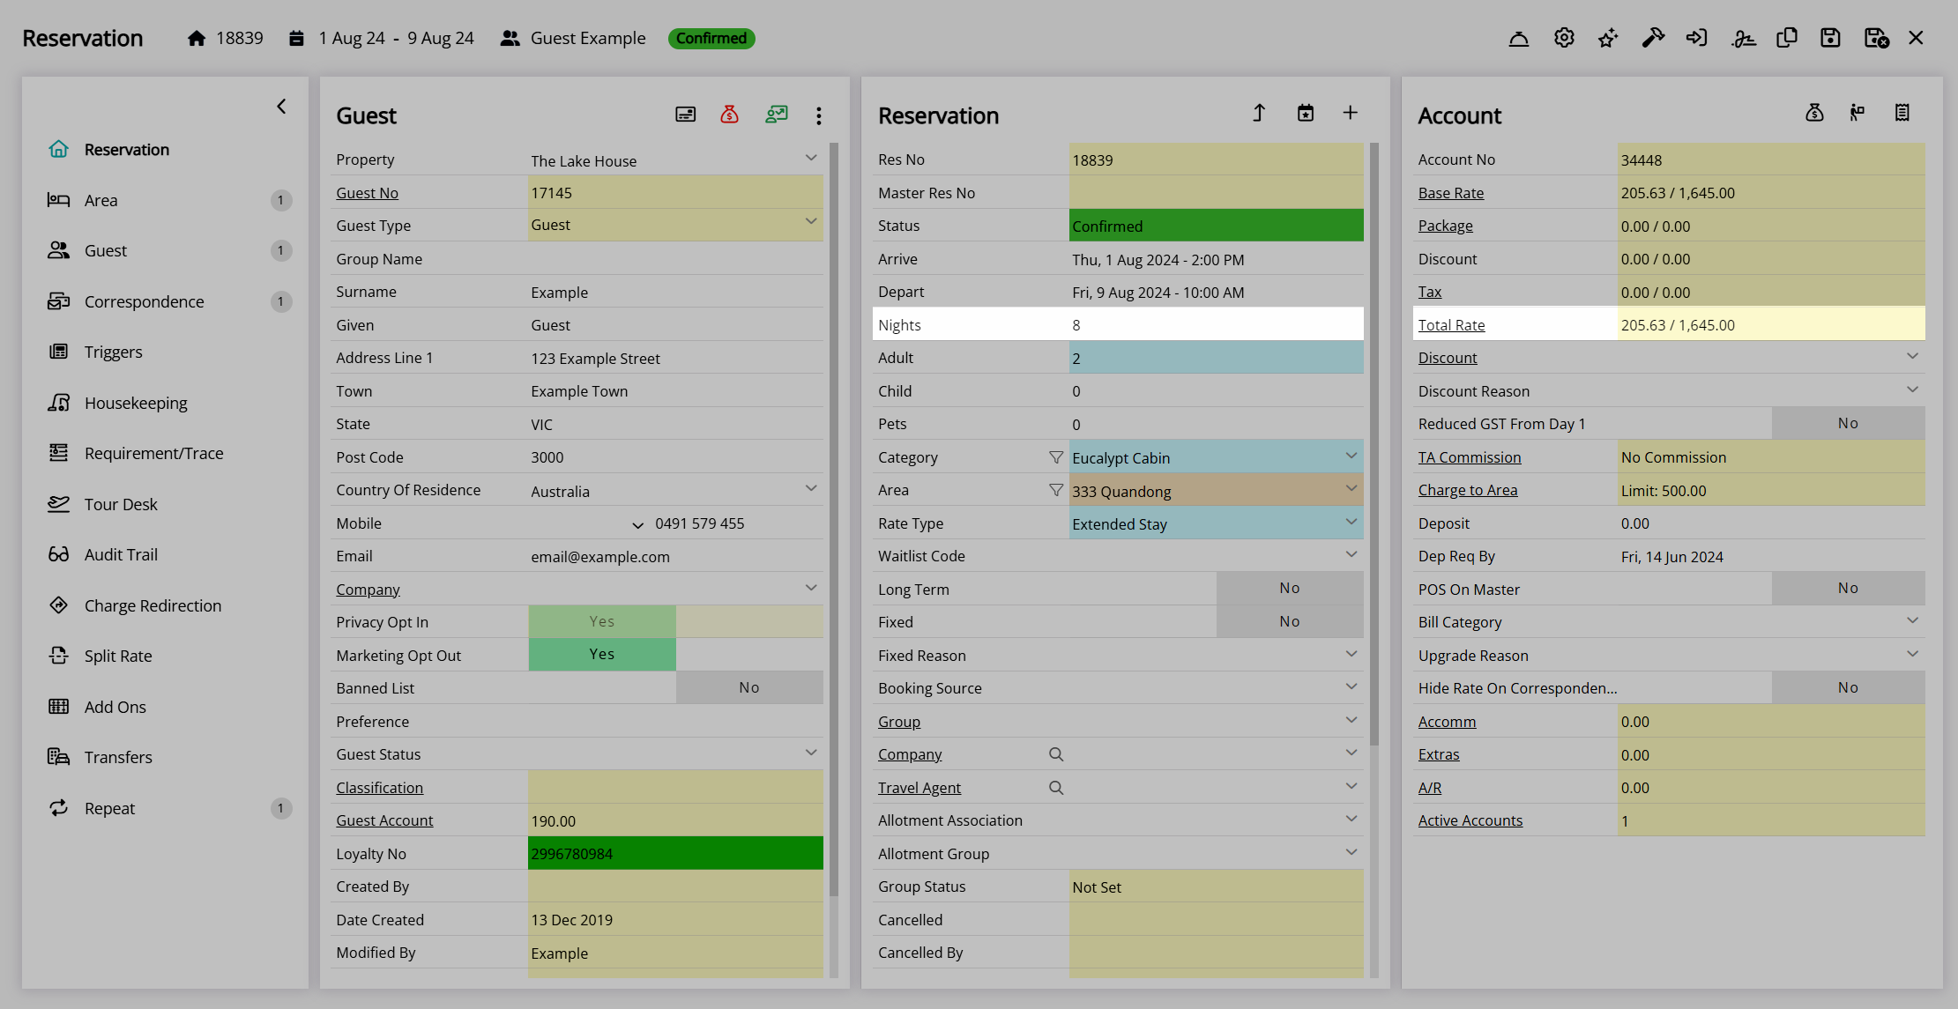Click the gavel hammer icon in top toolbar
The image size is (1958, 1009).
(x=1653, y=38)
